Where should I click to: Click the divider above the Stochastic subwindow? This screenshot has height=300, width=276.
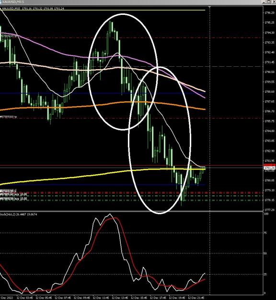pyautogui.click(x=131, y=211)
